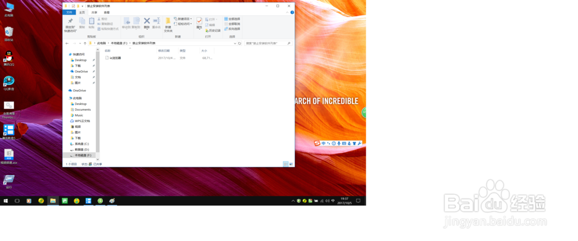Create a new folder via ribbon icon
The width and height of the screenshot is (578, 241).
click(168, 25)
